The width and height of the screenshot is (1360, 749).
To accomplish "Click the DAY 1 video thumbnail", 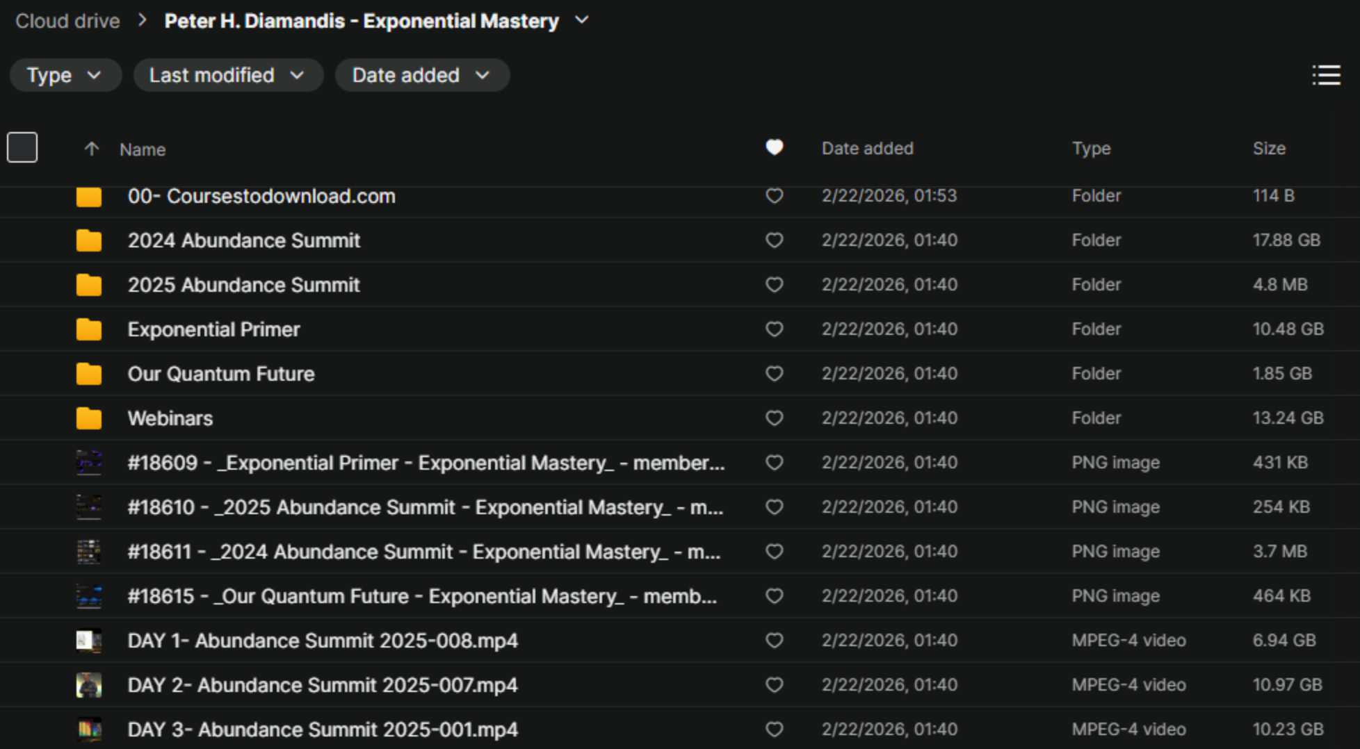I will coord(88,640).
